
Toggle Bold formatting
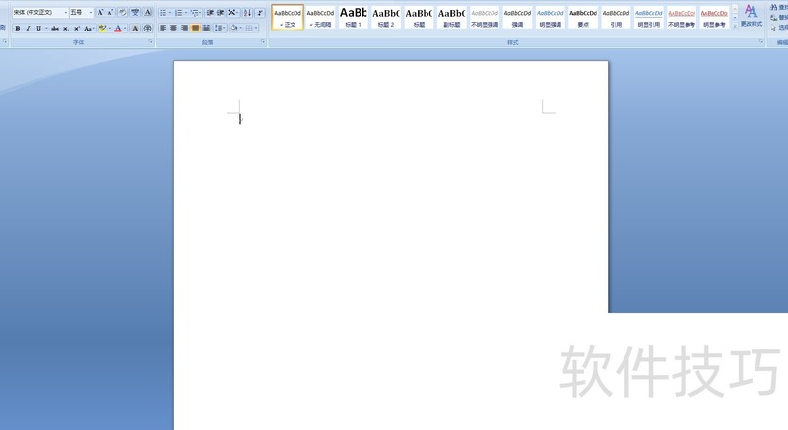pyautogui.click(x=18, y=29)
